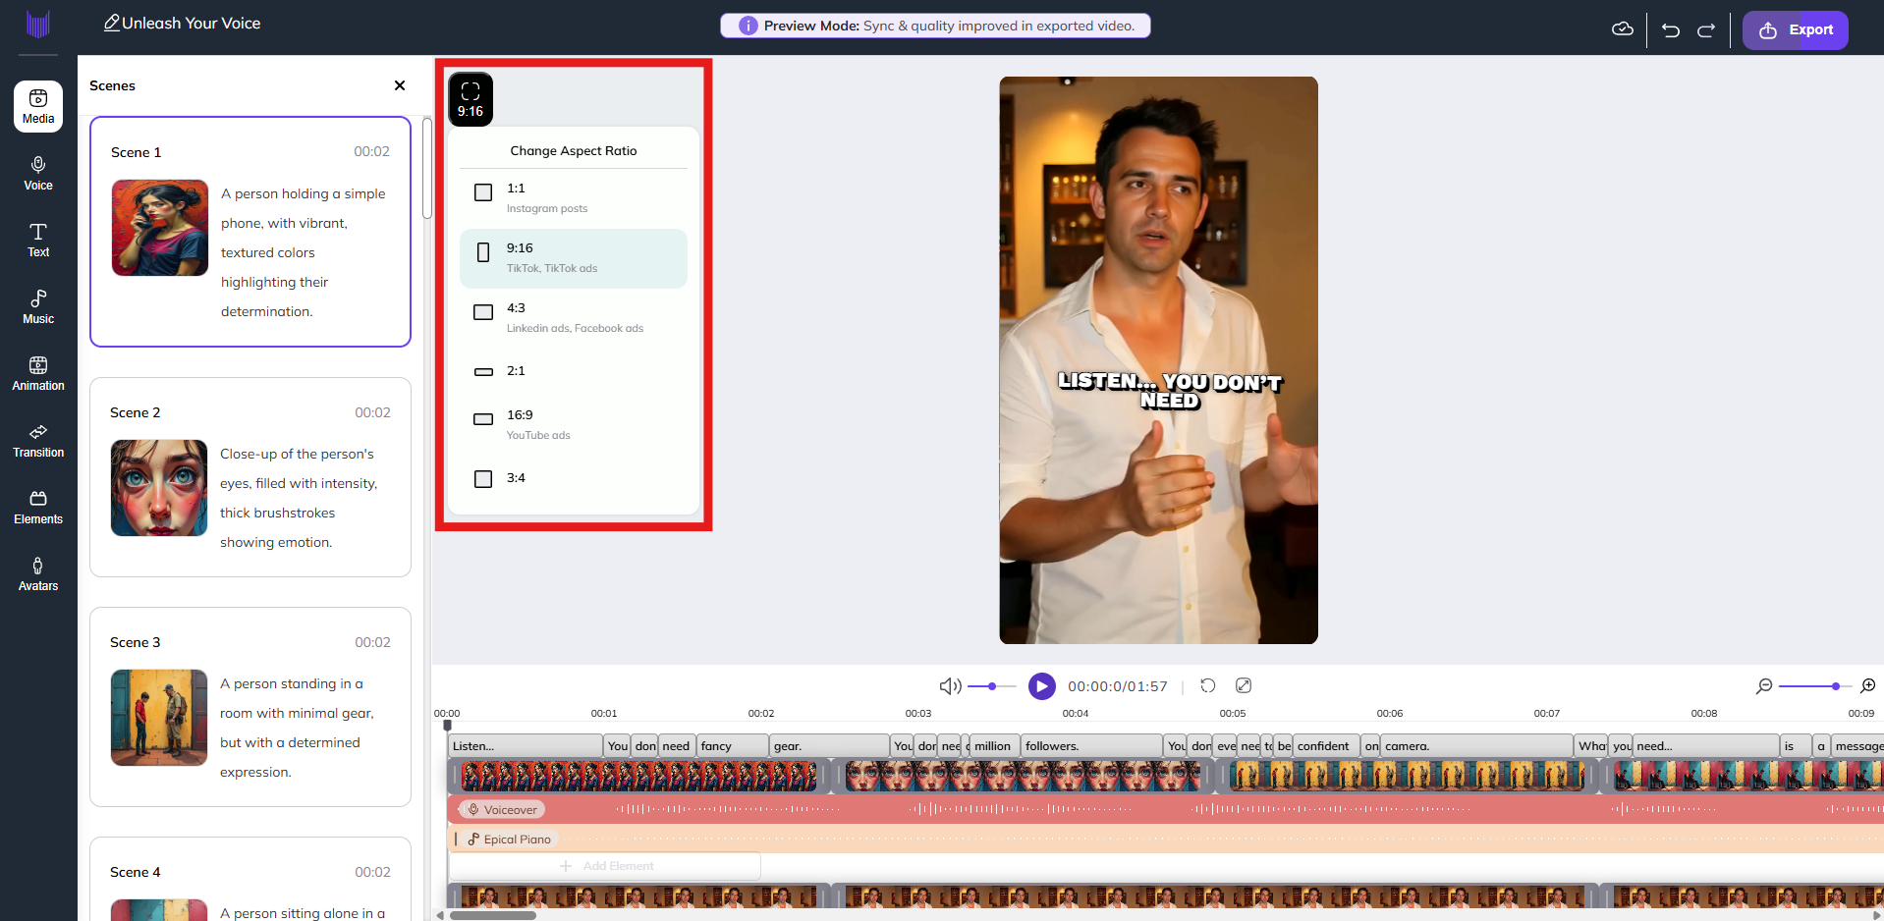Select the Scene 2 card
This screenshot has height=921, width=1884.
click(250, 477)
